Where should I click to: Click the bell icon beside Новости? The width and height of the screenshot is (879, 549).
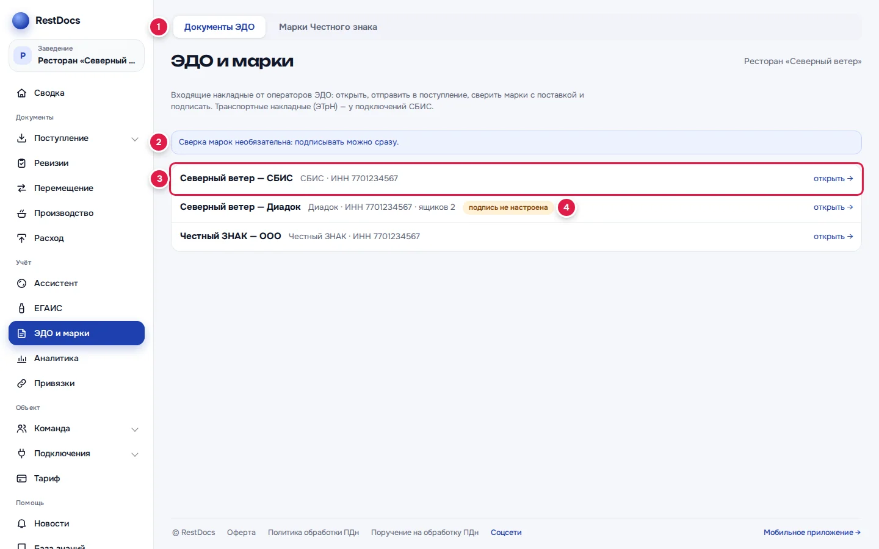22,524
